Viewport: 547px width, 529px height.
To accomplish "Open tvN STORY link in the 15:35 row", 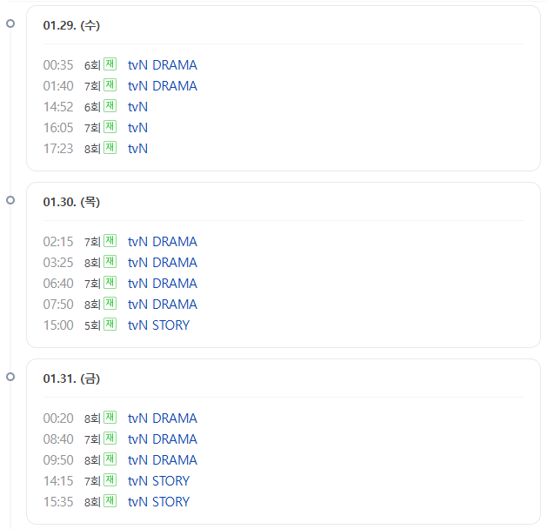I will point(158,502).
